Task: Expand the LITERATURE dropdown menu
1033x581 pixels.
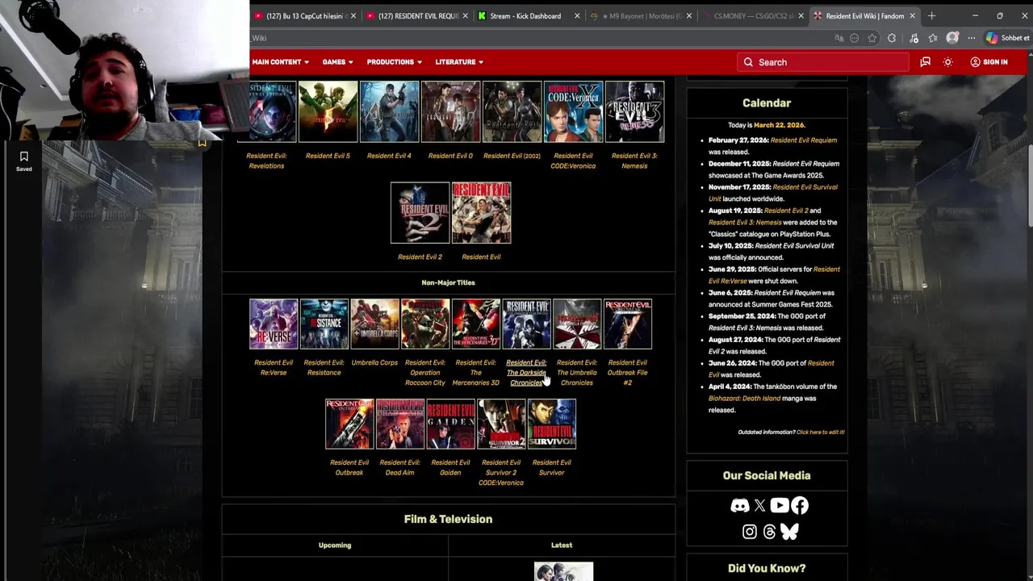Action: point(459,62)
